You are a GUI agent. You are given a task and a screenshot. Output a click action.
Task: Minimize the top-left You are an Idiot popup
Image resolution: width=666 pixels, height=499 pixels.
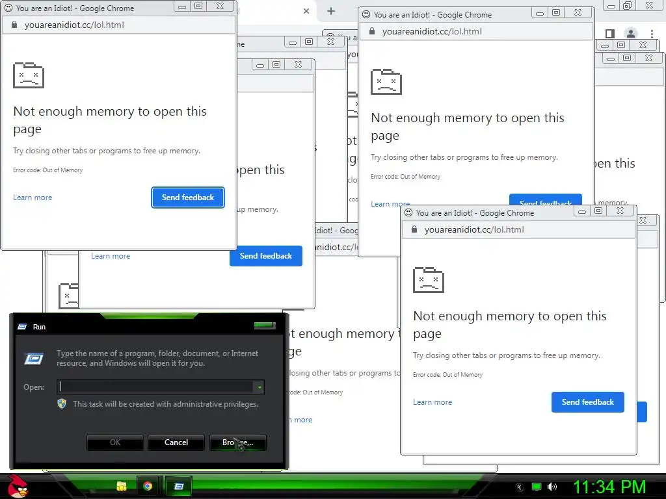pos(182,6)
